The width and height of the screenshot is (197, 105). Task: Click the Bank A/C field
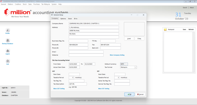(x=111, y=48)
